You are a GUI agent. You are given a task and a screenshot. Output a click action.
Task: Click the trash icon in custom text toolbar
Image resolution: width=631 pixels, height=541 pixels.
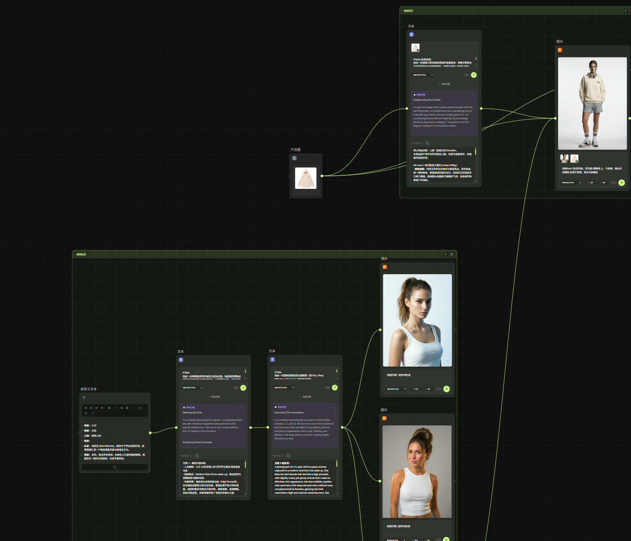tap(86, 413)
